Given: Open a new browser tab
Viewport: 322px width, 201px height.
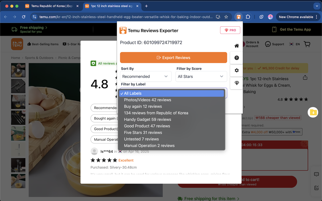Looking at the screenshot, I should 146,6.
